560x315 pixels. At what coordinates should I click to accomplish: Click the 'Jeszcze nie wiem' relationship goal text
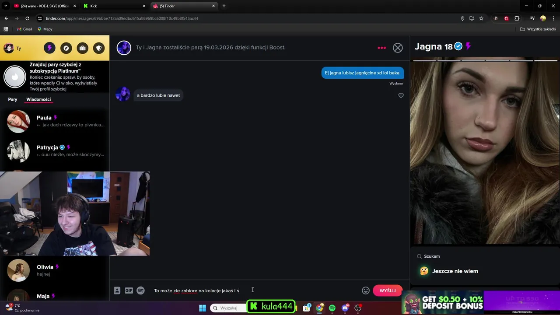click(455, 271)
